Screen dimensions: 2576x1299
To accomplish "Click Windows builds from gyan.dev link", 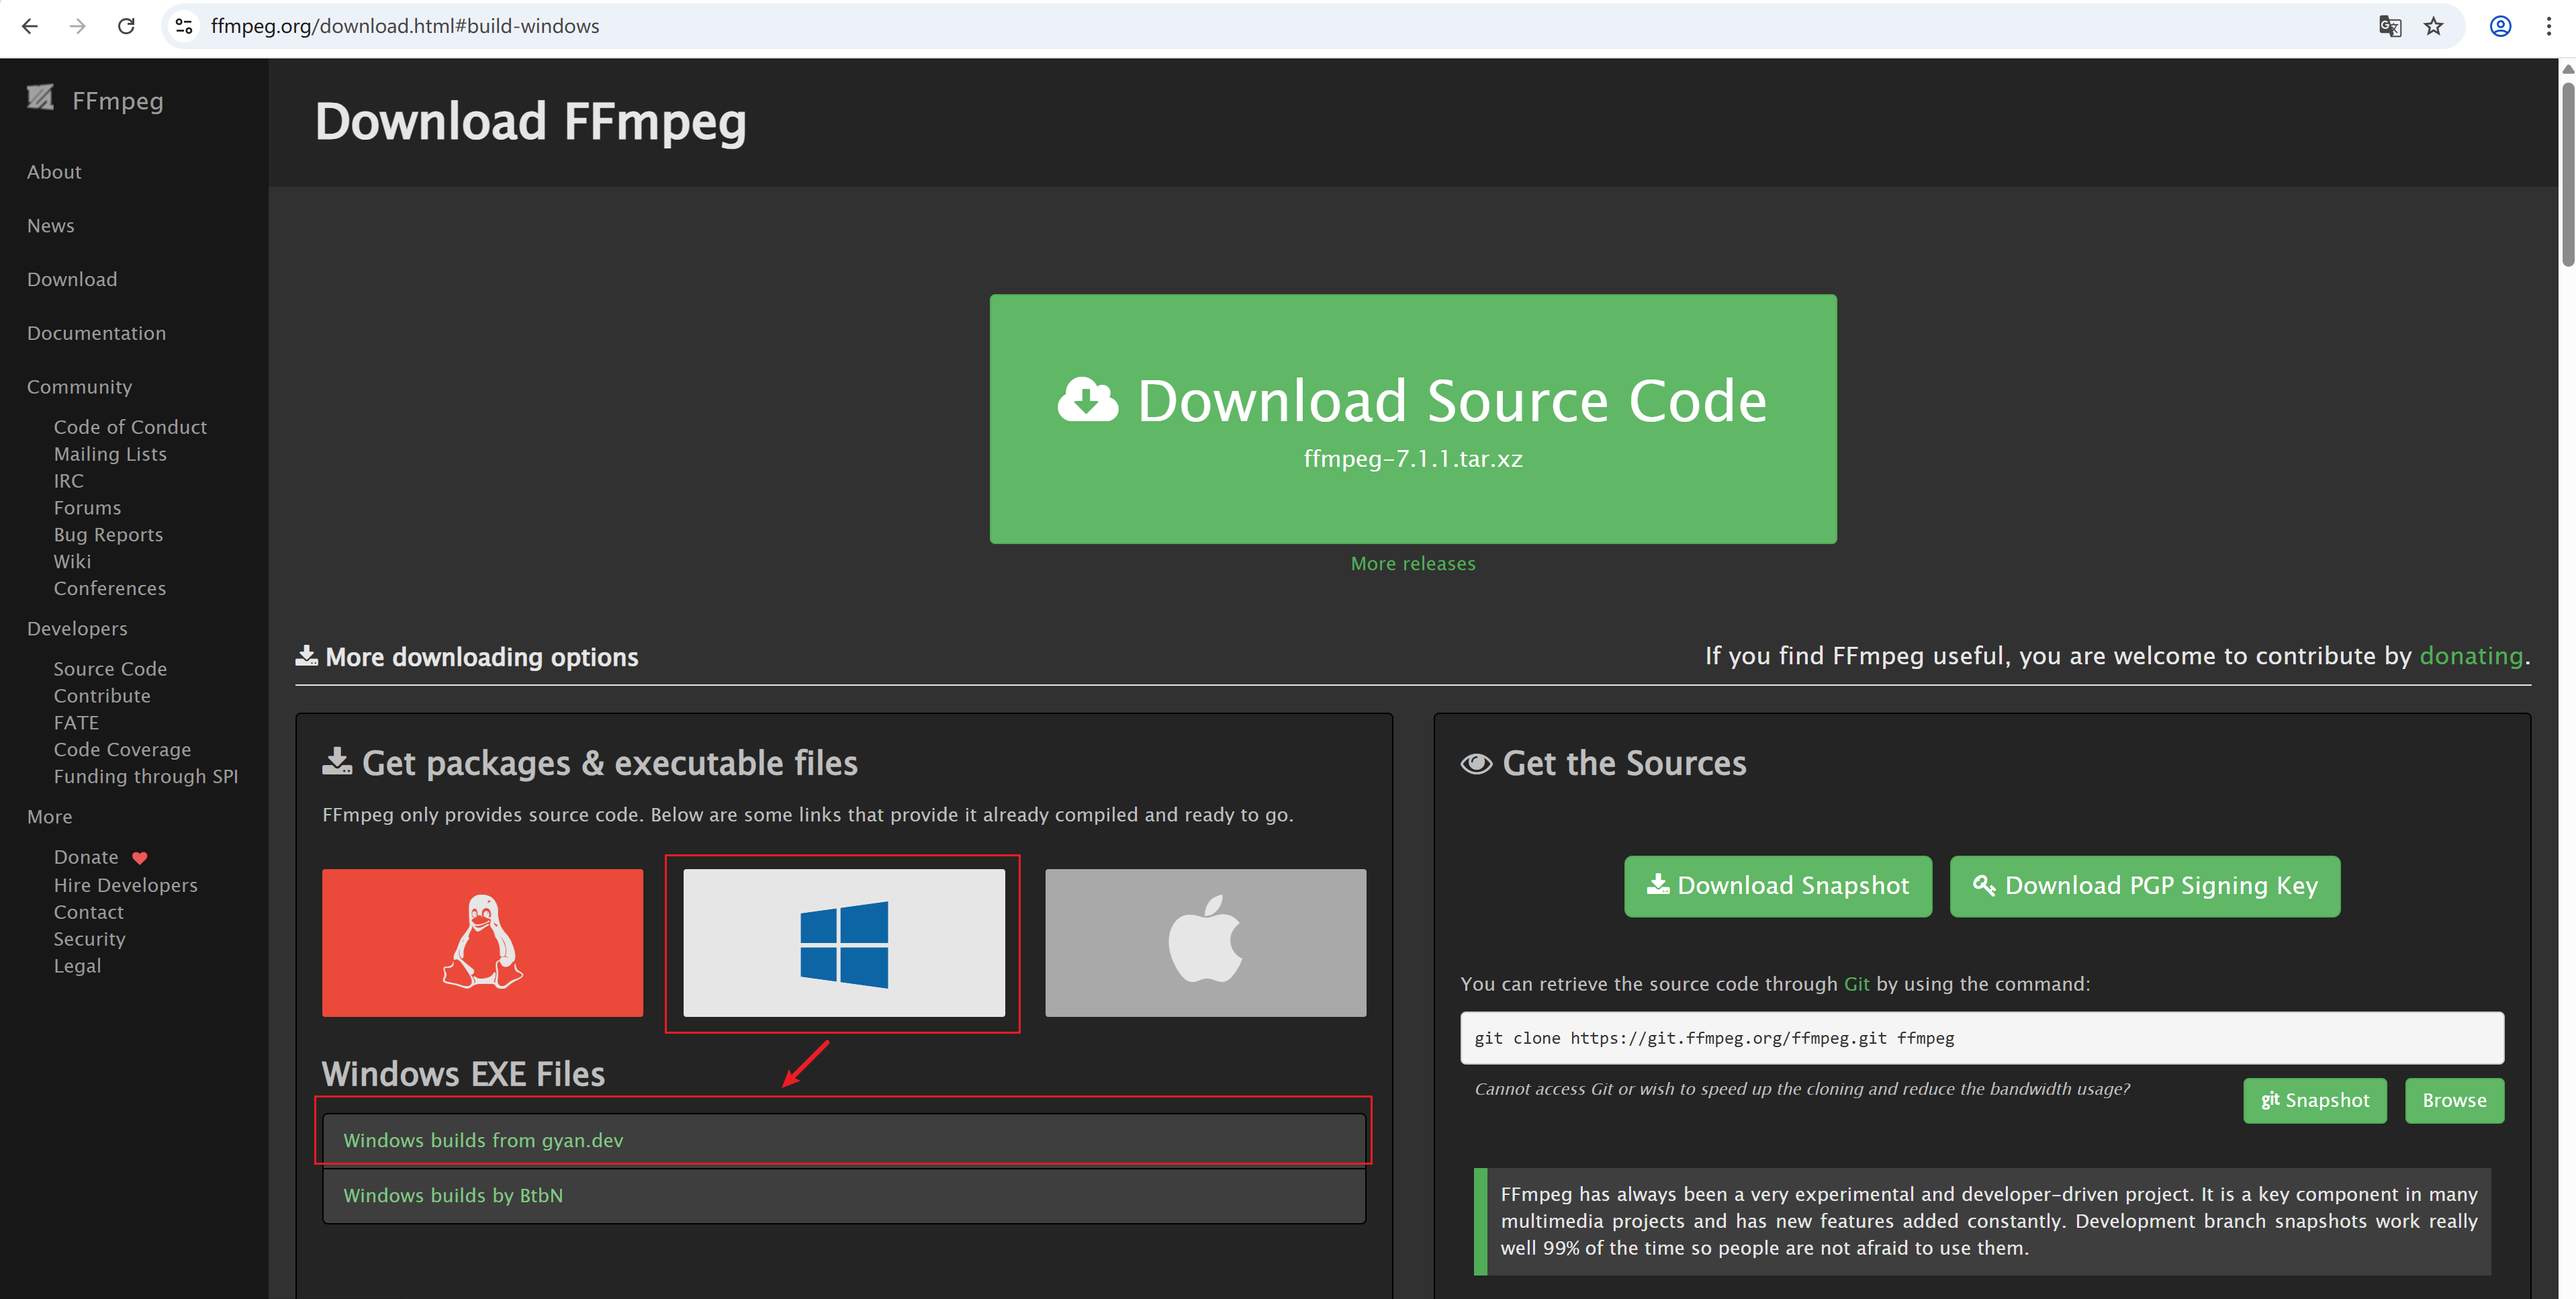I will coord(483,1140).
